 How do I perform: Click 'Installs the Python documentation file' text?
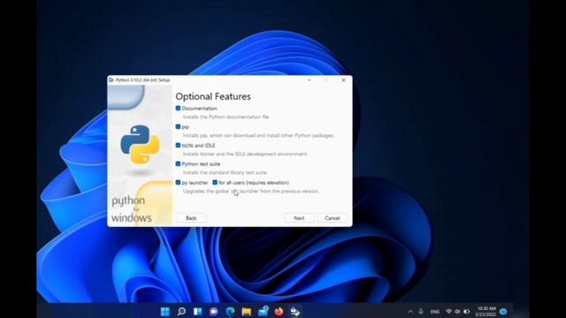(226, 117)
